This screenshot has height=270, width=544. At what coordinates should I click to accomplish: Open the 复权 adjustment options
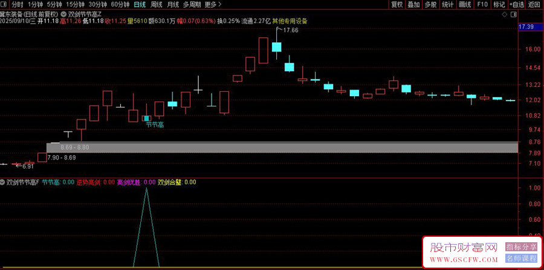pos(397,4)
